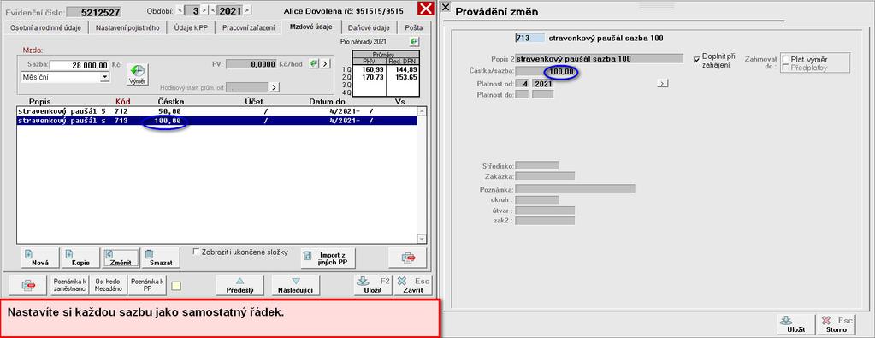The width and height of the screenshot is (875, 338).
Task: Click the printer icon beside Import button
Action: pyautogui.click(x=408, y=258)
